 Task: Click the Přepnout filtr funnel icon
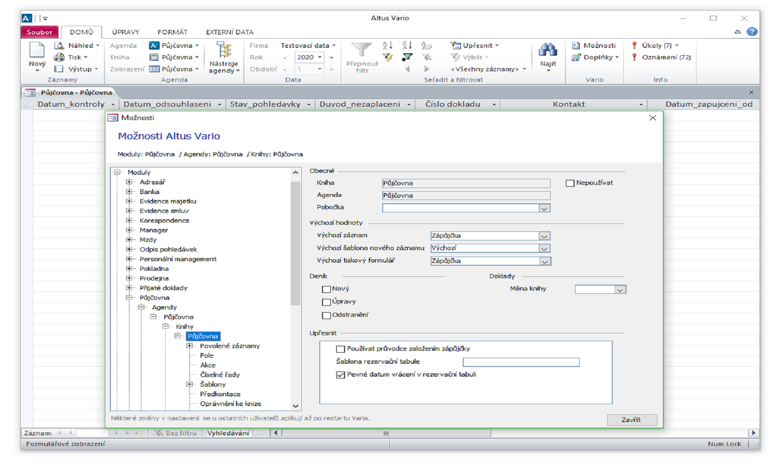361,50
